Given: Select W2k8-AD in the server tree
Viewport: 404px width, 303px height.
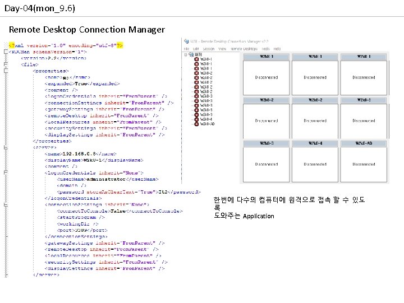Looking at the screenshot, I should pyautogui.click(x=208, y=124).
